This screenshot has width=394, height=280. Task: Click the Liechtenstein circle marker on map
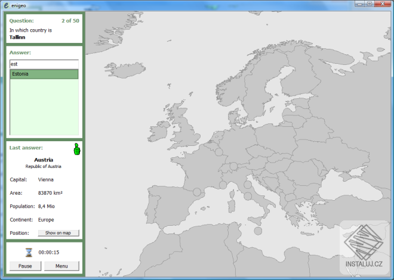[x=233, y=166]
